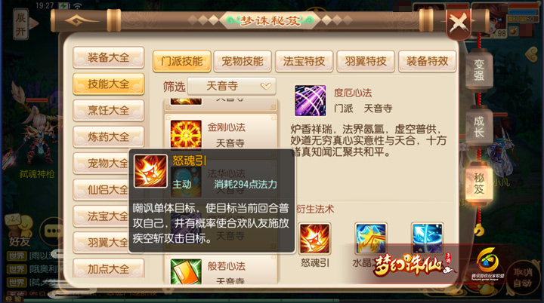Image resolution: width=544 pixels, height=303 pixels.
Task: Switch to the 宠物技能 tab
Action: click(243, 61)
